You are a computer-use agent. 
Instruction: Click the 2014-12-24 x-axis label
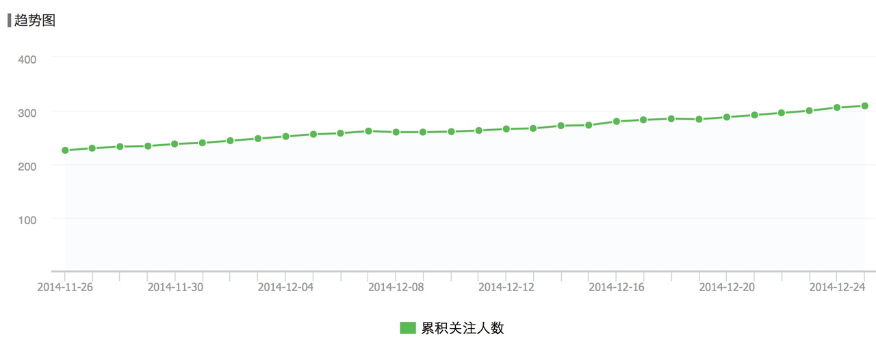pyautogui.click(x=837, y=287)
